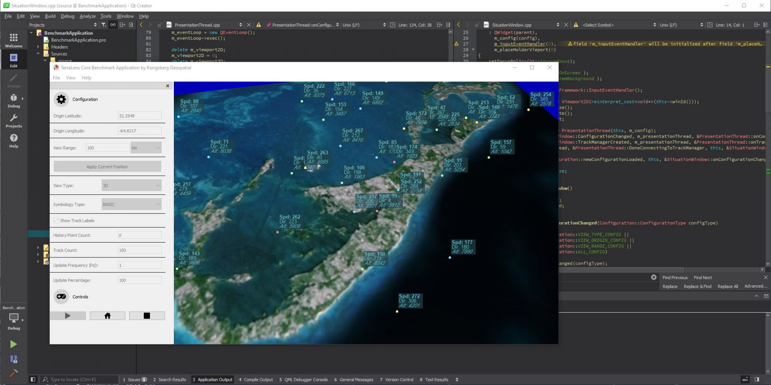Open the Symbology Type dropdown
This screenshot has width=771, height=385.
click(131, 205)
